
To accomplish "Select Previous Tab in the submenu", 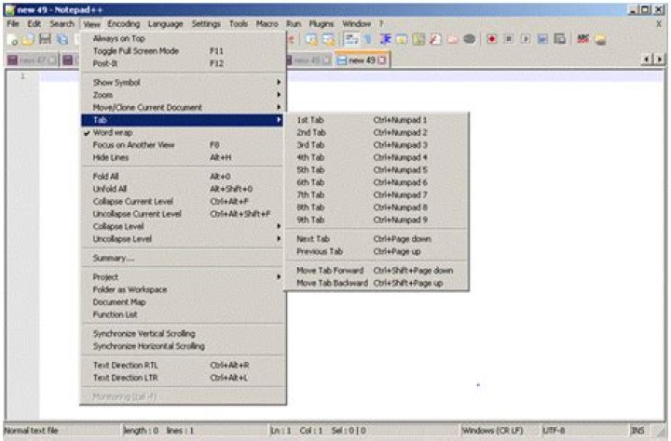I will click(x=377, y=252).
